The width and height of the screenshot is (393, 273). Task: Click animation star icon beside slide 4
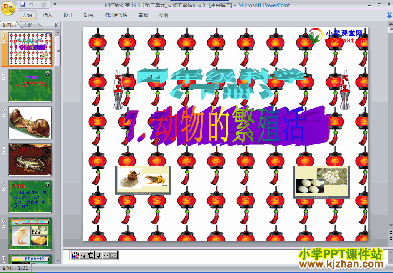coord(3,152)
